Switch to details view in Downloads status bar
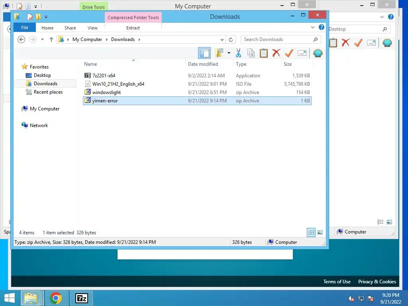 coord(311,232)
